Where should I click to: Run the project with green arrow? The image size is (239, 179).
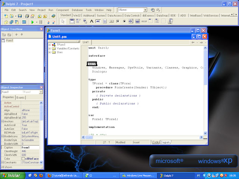click(32, 22)
